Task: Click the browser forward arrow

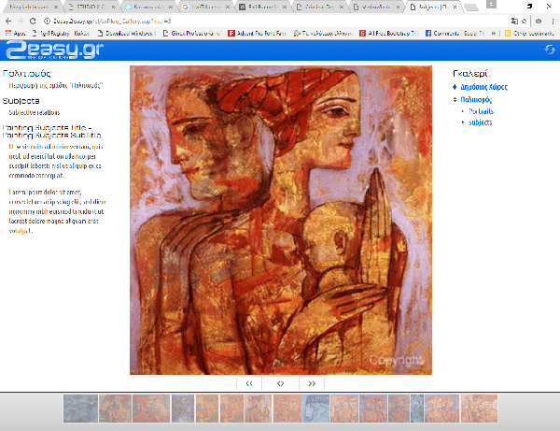Action: point(21,22)
